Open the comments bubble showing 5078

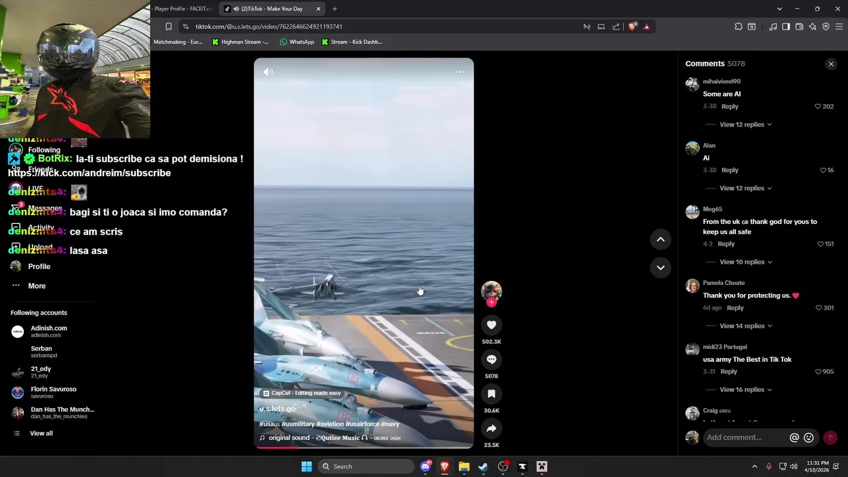492,359
